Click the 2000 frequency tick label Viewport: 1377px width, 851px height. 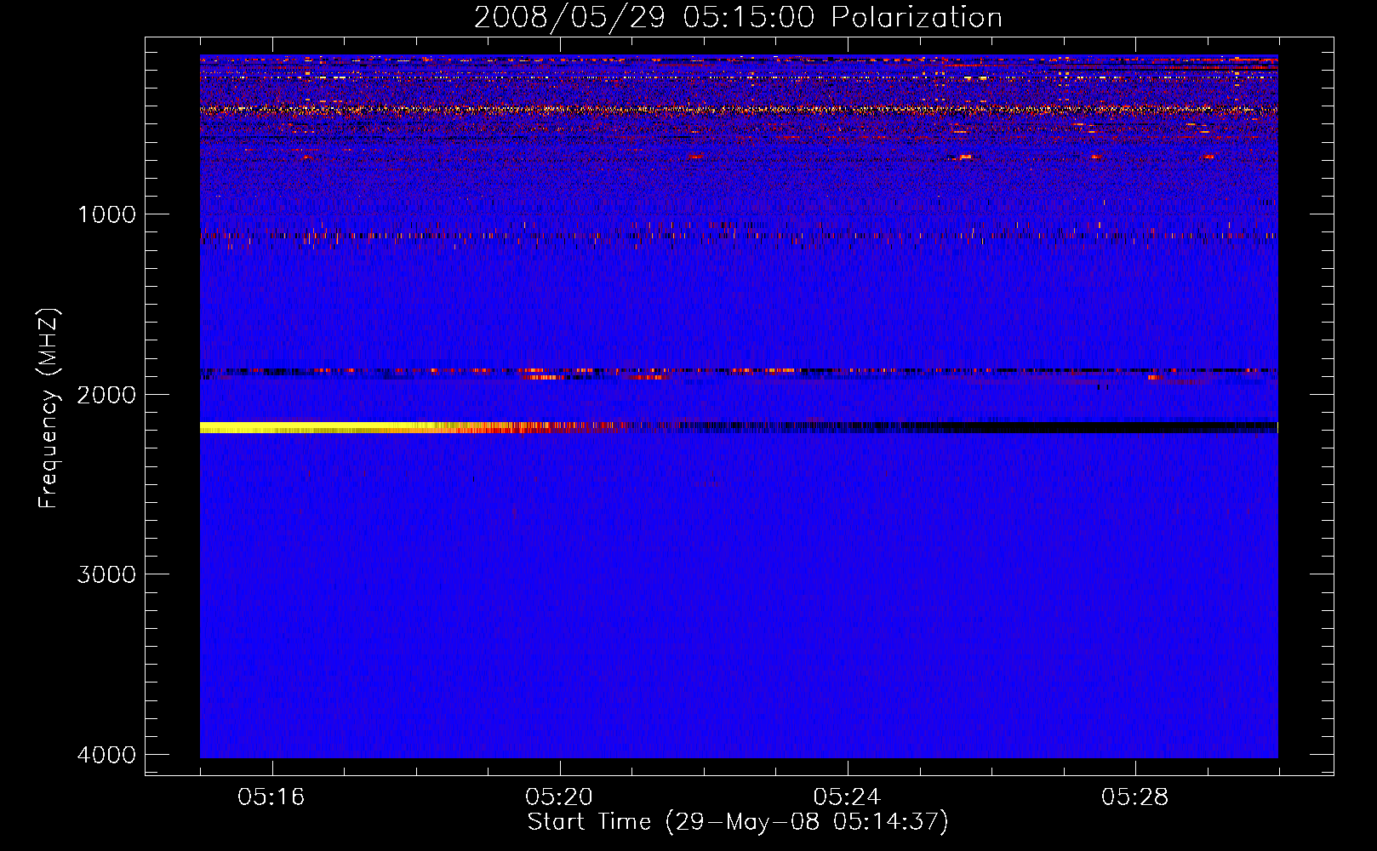[107, 394]
